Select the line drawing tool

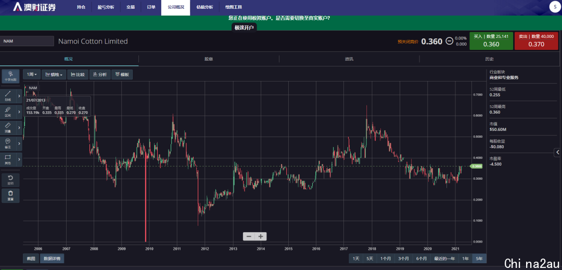coord(8,96)
